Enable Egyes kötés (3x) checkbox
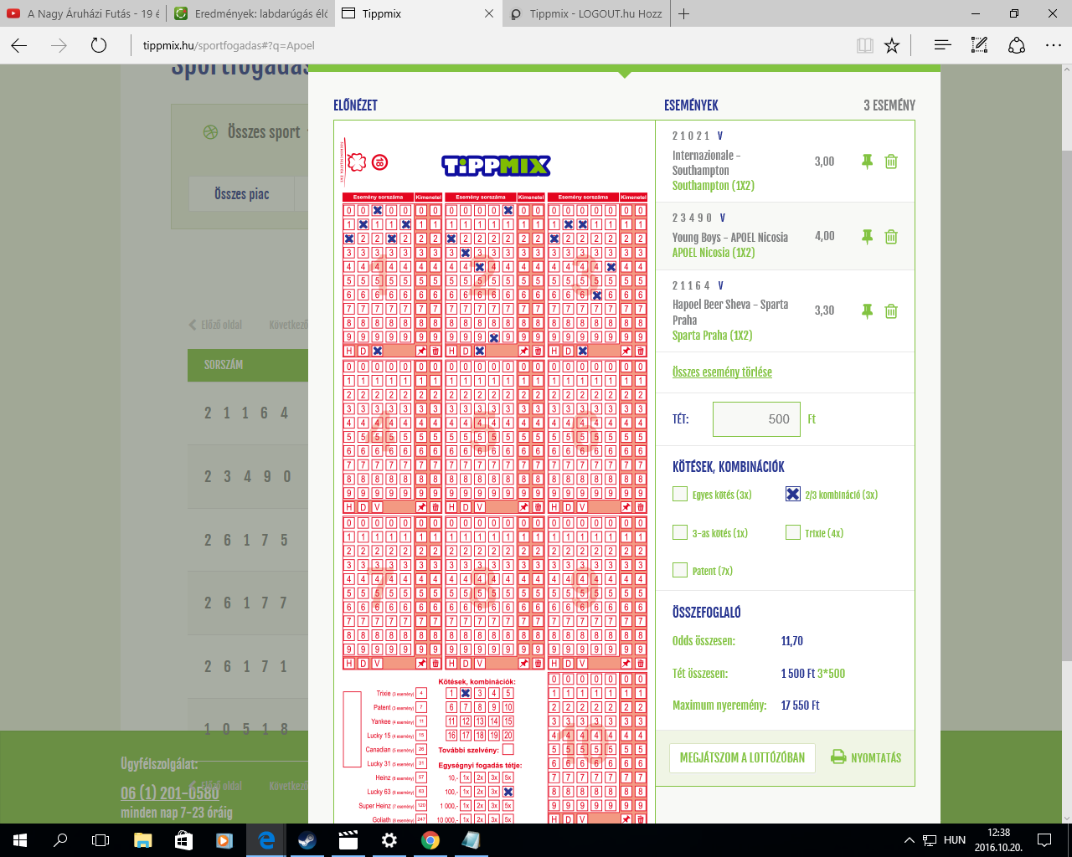Screen dimensions: 1072x857 click(x=680, y=494)
